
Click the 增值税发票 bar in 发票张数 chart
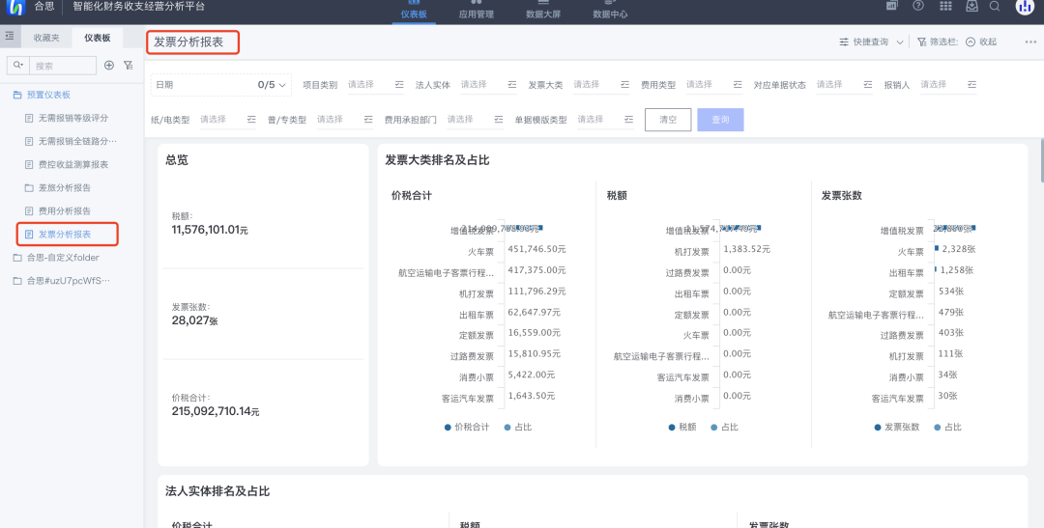[x=955, y=228]
